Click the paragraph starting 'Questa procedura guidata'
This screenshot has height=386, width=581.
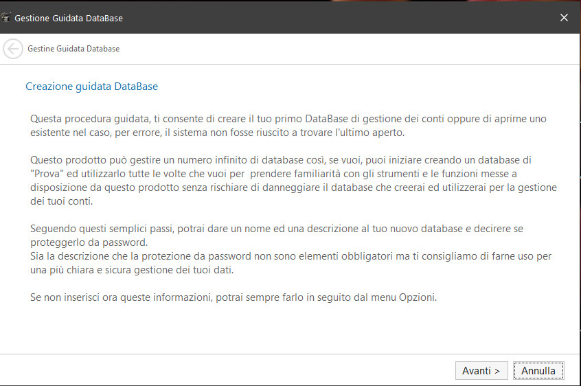click(x=288, y=126)
